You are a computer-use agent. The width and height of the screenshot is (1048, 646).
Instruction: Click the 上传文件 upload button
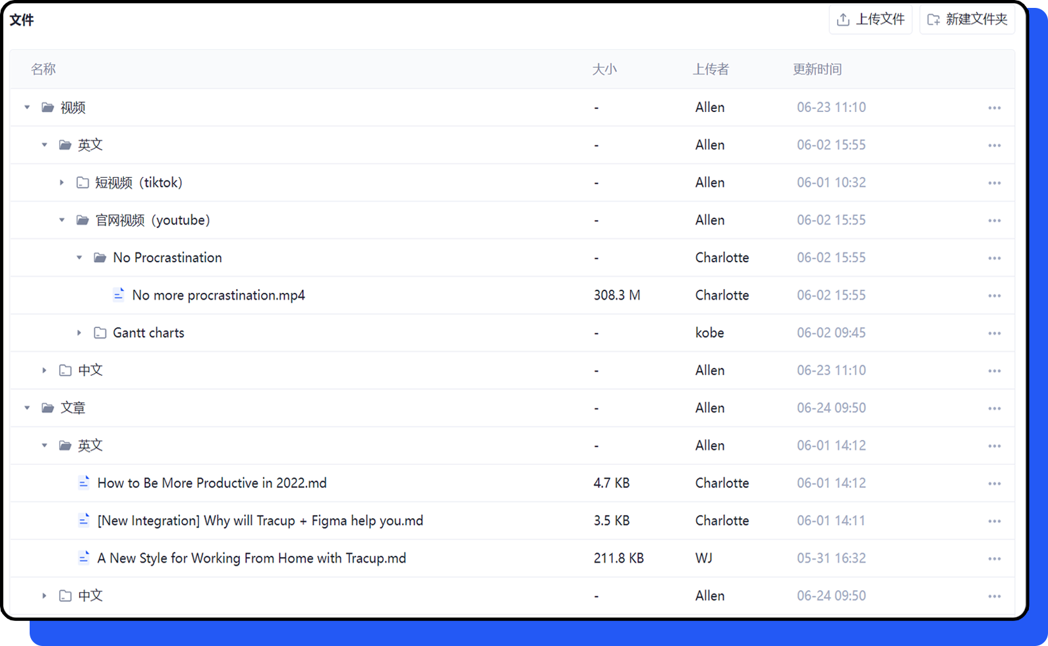pos(870,20)
